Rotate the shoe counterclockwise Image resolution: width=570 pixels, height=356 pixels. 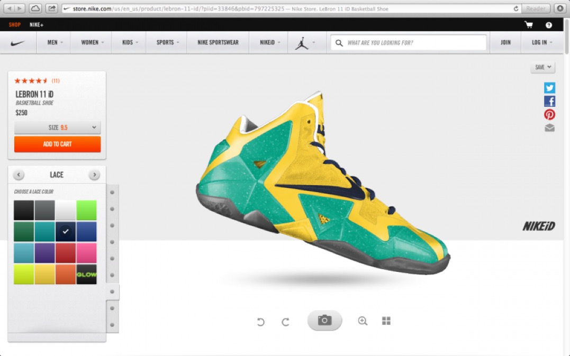click(260, 322)
